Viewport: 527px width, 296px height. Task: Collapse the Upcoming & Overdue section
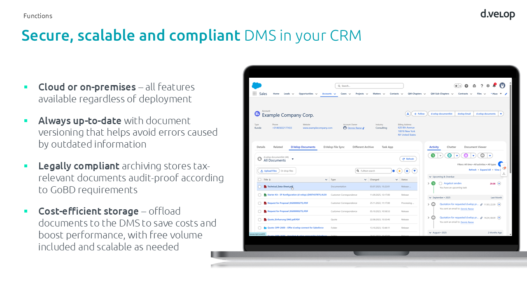[430, 177]
